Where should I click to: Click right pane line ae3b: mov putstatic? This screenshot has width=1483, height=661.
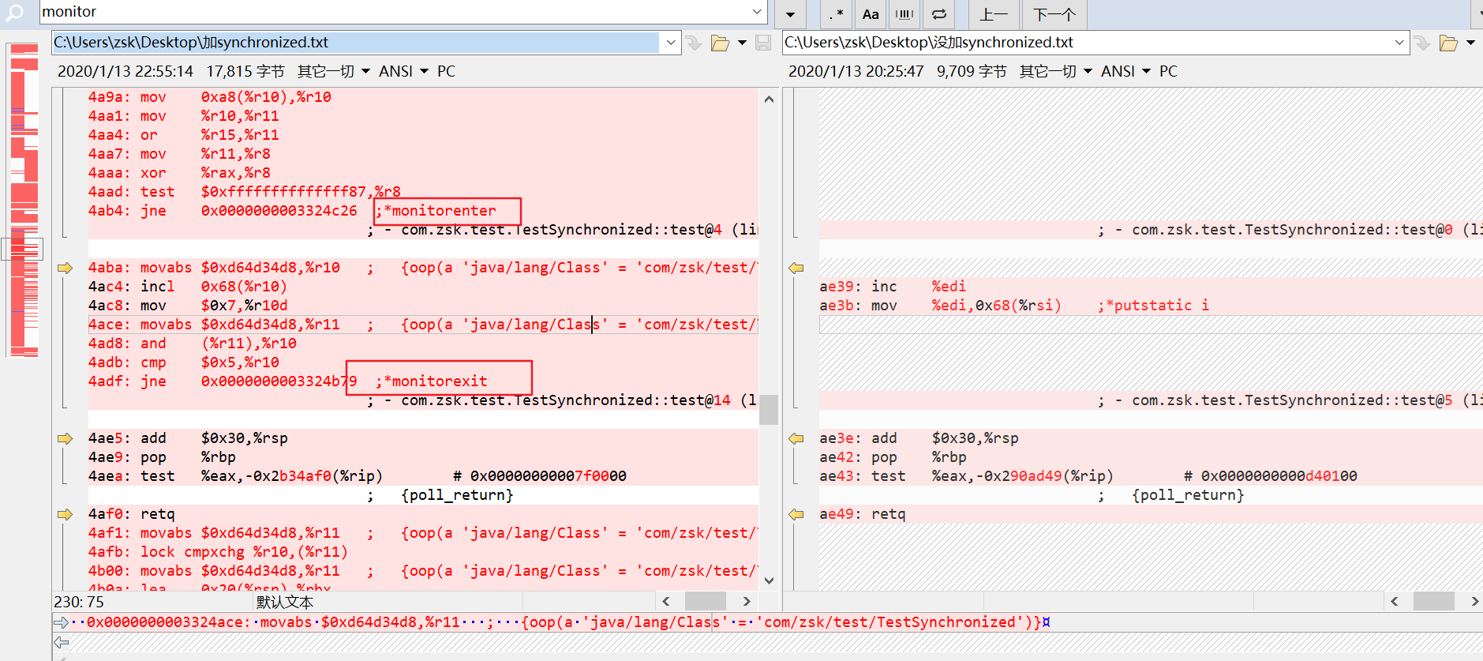point(1014,306)
